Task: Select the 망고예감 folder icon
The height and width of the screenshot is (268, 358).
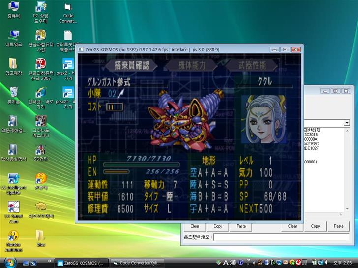Action: point(13,67)
